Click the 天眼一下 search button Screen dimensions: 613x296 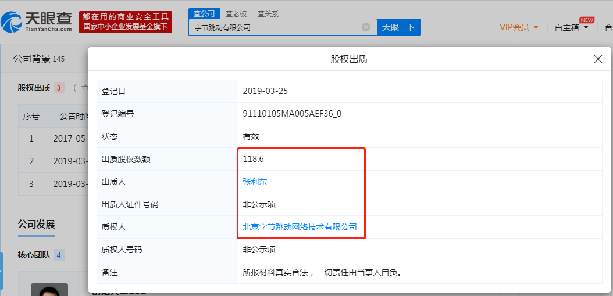[399, 27]
